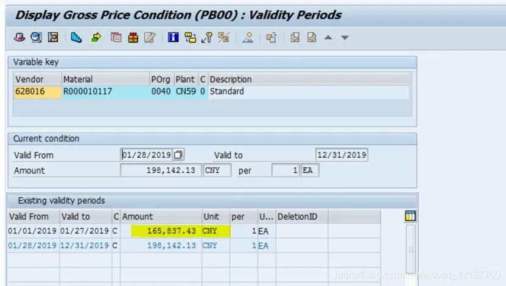Click the greyed cumulative values sigma icon
This screenshot has width=506, height=286.
point(223,37)
